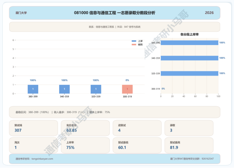Click 100% label above the 380-399 vertical bar
The image size is (234, 168).
[33, 80]
